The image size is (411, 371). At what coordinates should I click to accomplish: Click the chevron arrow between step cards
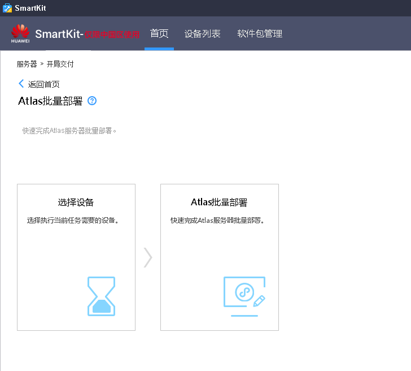coord(148,257)
